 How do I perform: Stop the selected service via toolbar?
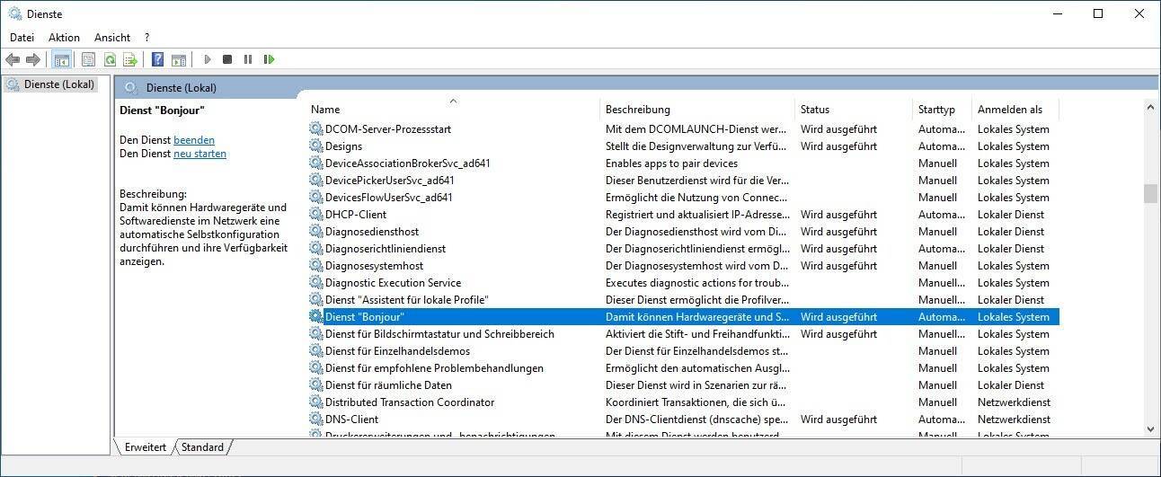tap(227, 59)
